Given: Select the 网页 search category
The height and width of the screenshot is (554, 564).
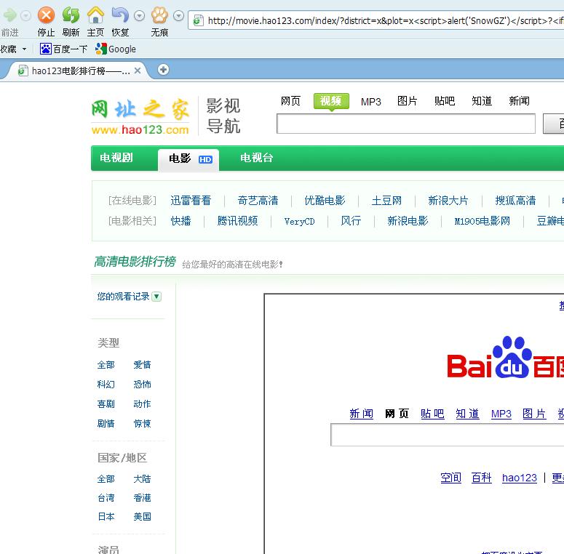Looking at the screenshot, I should point(290,101).
